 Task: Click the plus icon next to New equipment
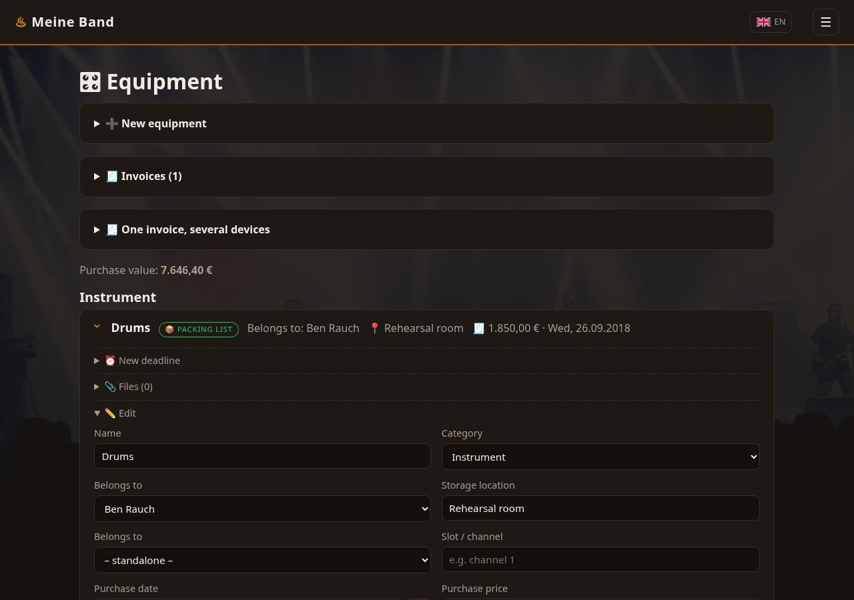pos(111,123)
